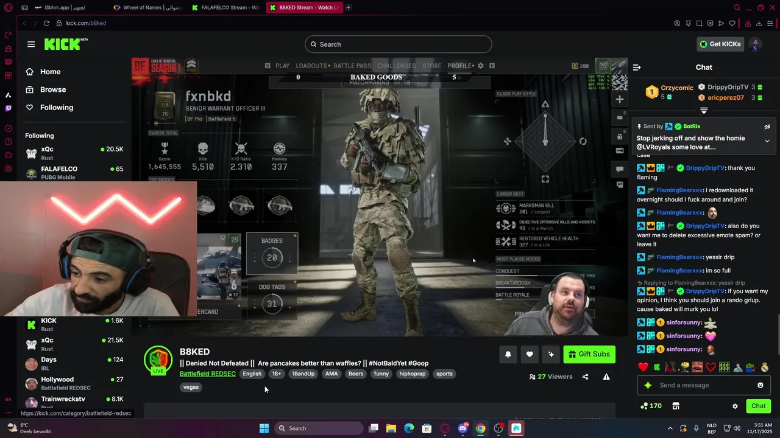Select the hiphoprap tag

pyautogui.click(x=413, y=374)
